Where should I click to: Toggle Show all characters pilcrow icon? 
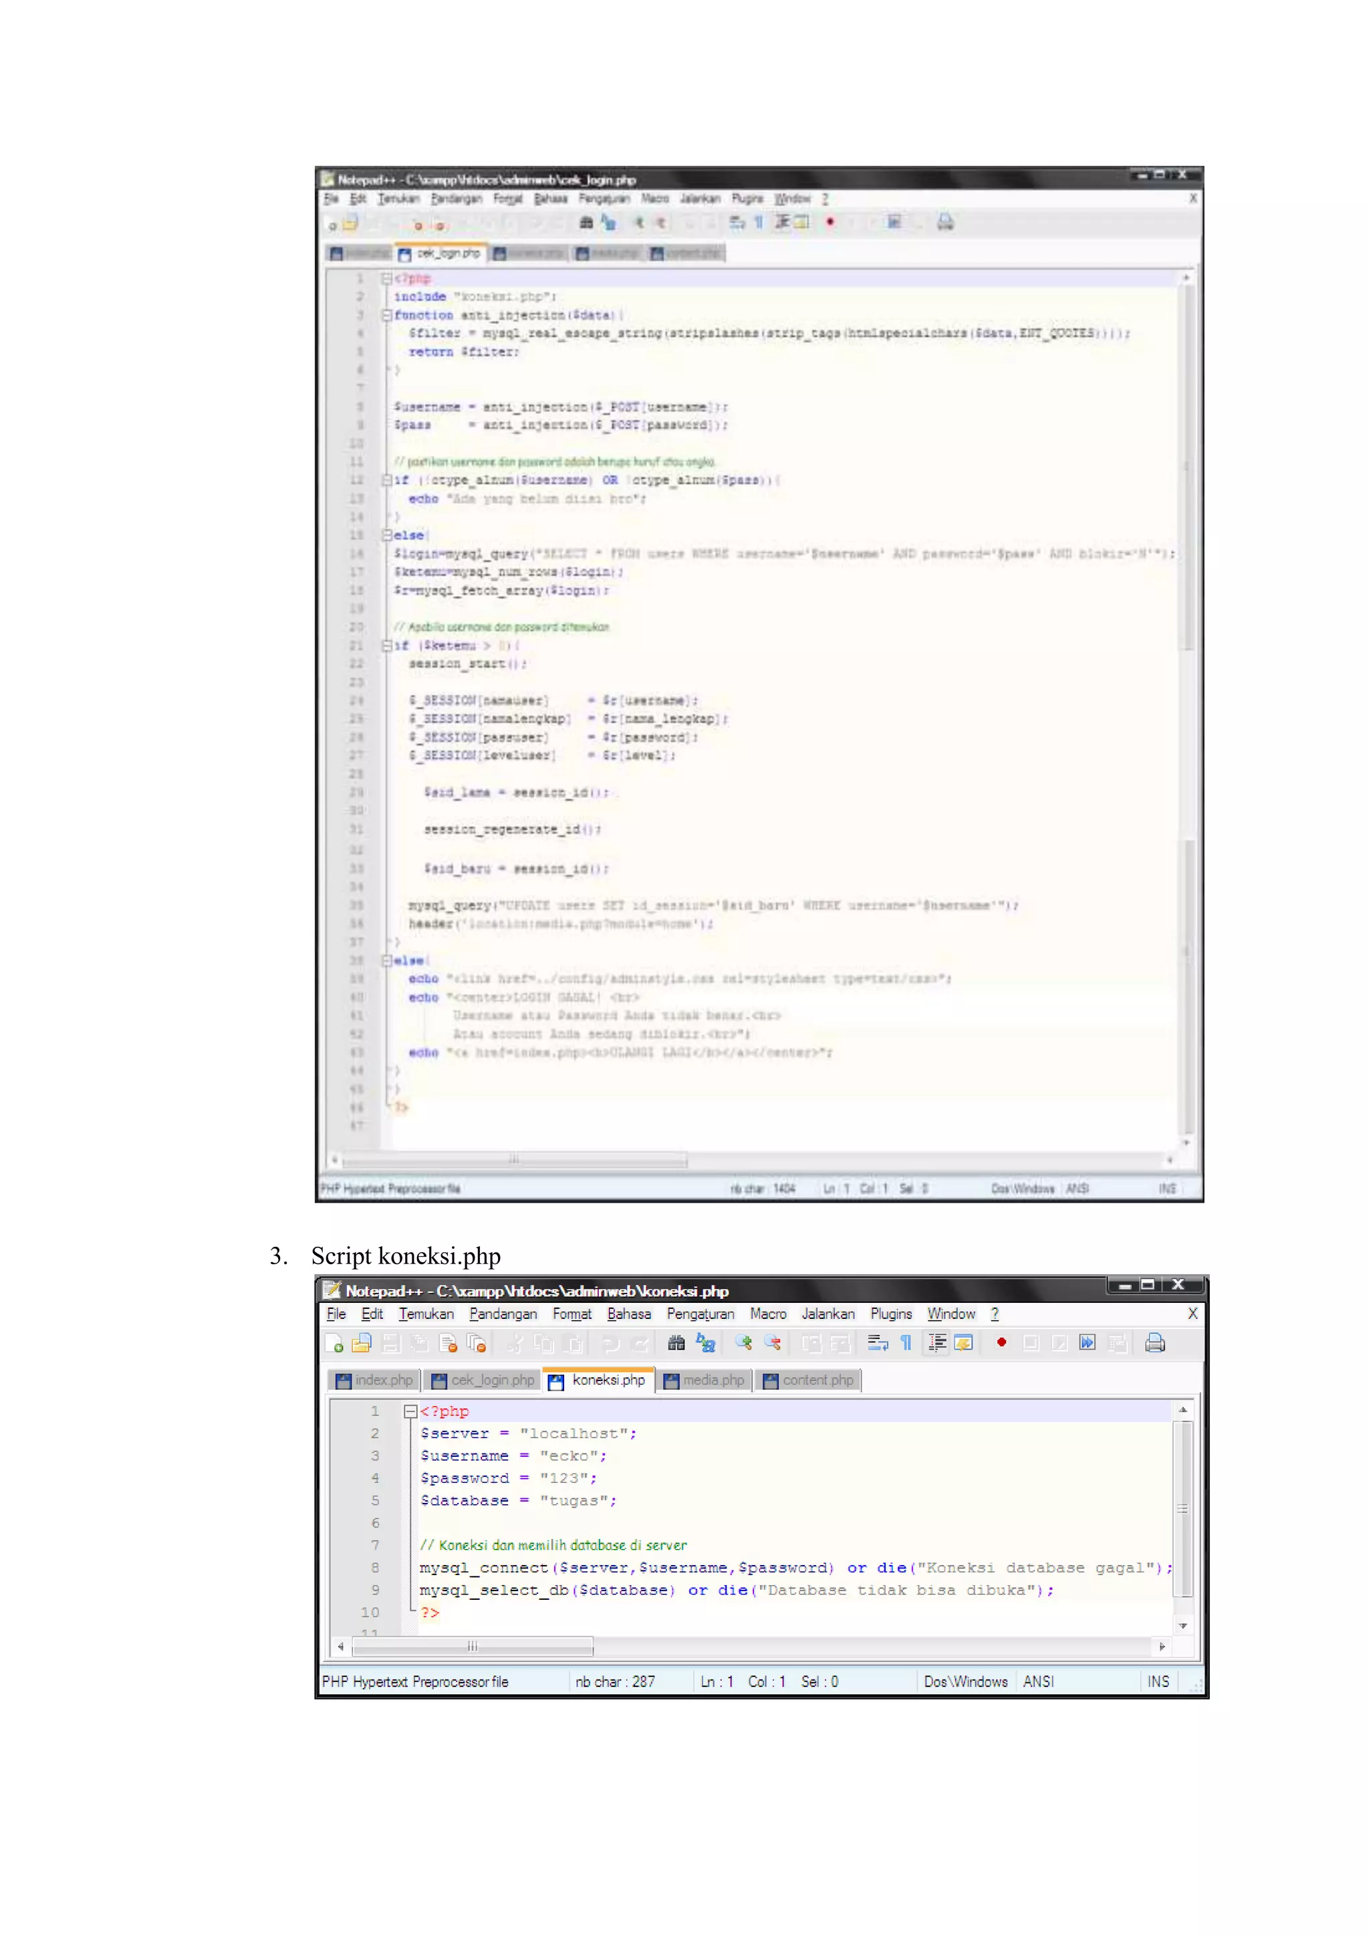[906, 1344]
